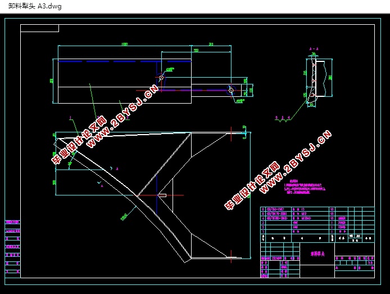Select the "1000" length dimension on top view
This screenshot has height=294, width=390.
pyautogui.click(x=124, y=44)
